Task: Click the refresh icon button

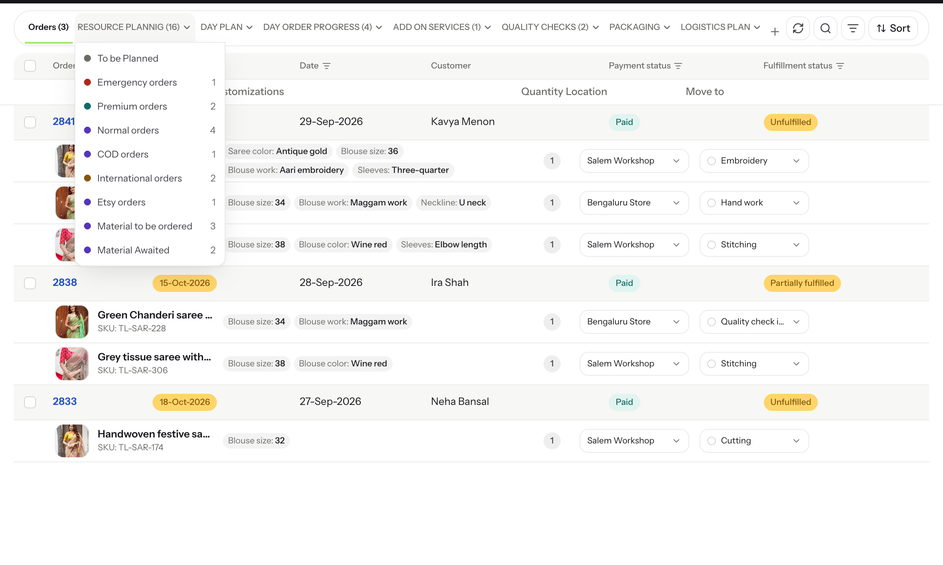Action: point(798,28)
